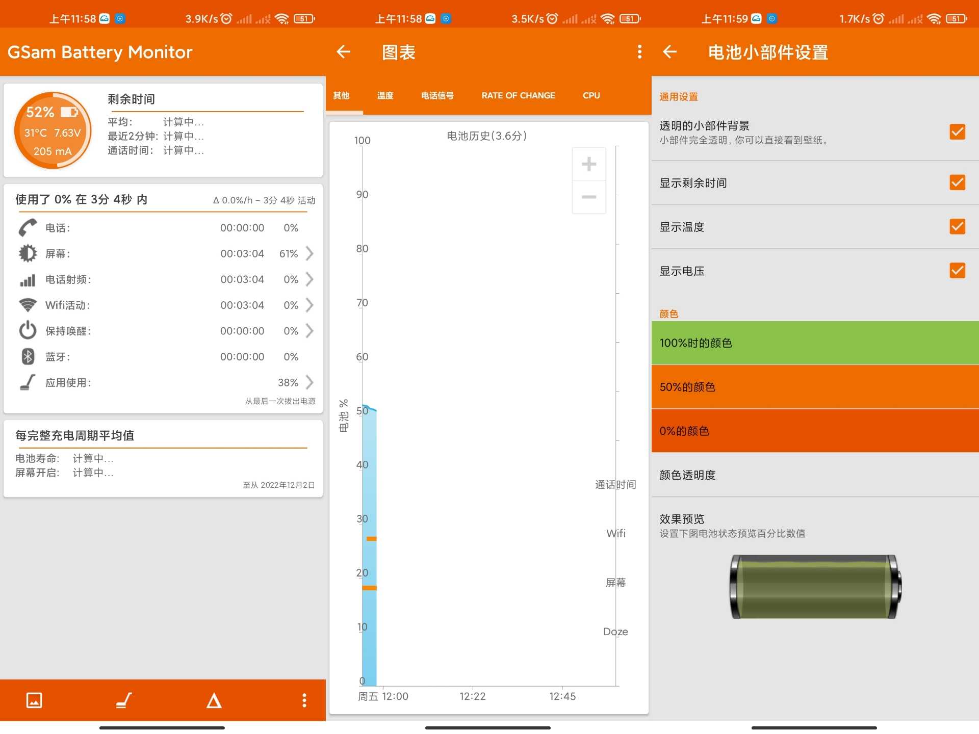Open 颜色透明度 setting
Viewport: 979px width, 734px height.
(x=815, y=475)
